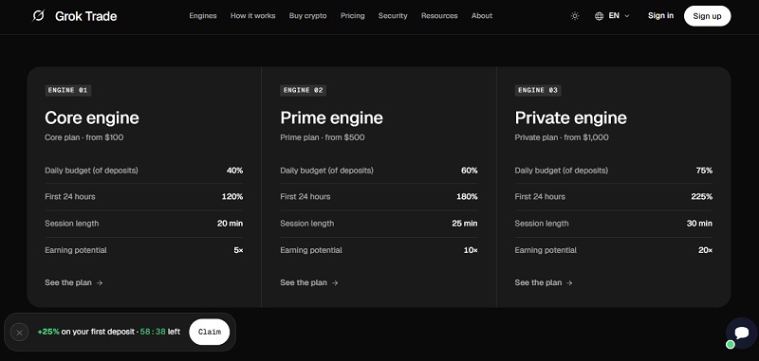The width and height of the screenshot is (759, 361).
Task: Expand the EN language dropdown chevron
Action: pyautogui.click(x=627, y=16)
